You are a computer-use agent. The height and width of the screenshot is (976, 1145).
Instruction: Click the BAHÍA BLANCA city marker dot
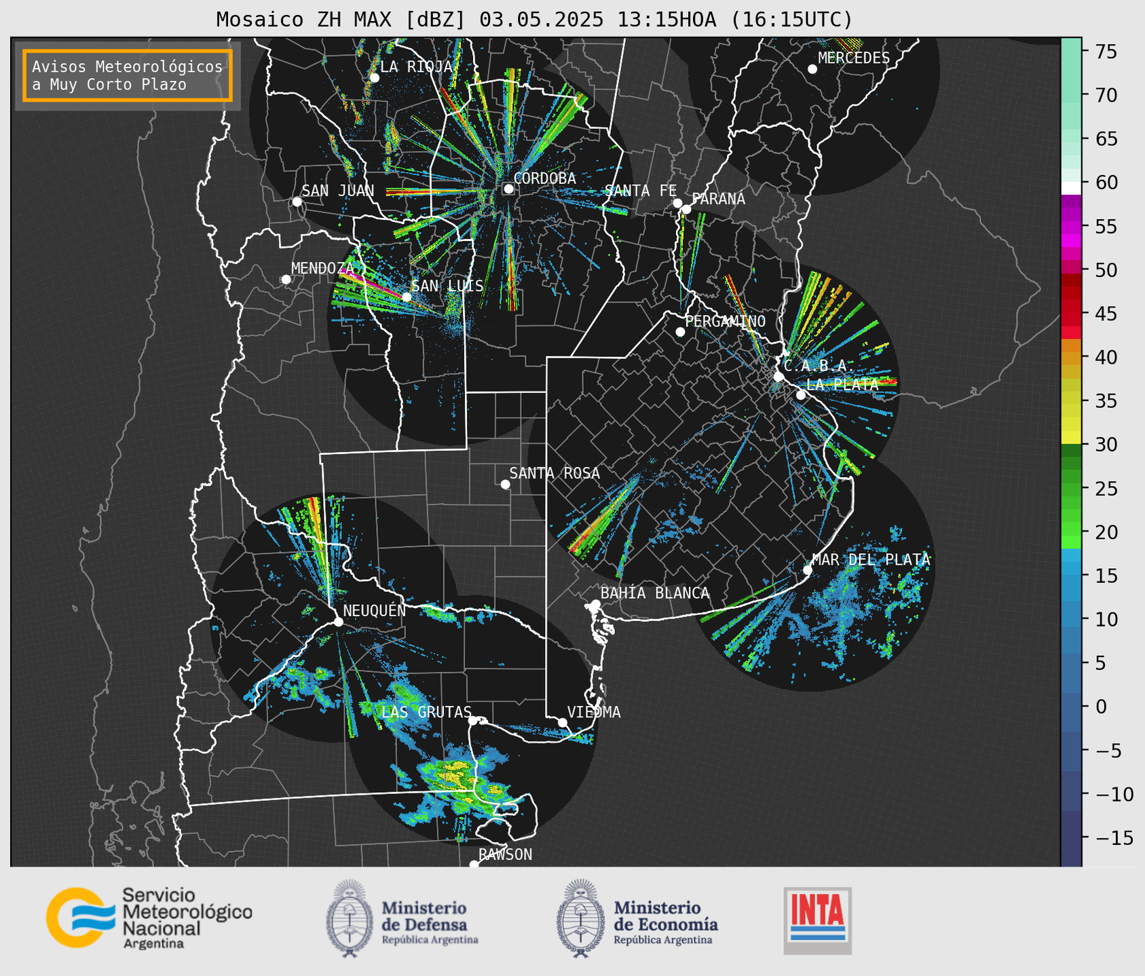tap(595, 604)
